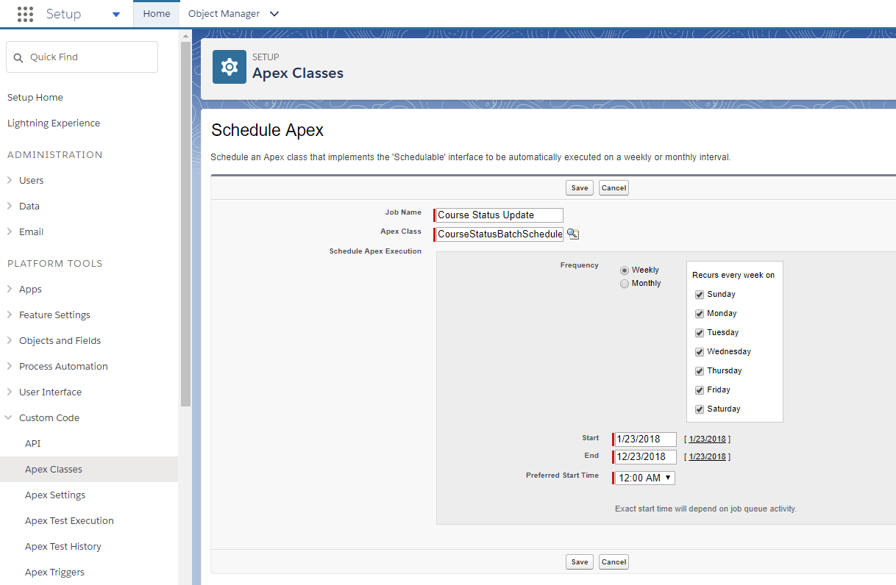Open API under Custom Code
The width and height of the screenshot is (896, 585).
[33, 443]
